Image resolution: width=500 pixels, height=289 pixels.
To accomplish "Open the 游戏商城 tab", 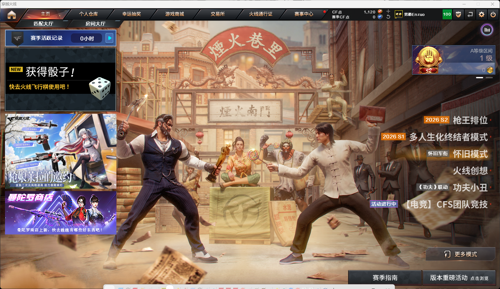I will click(x=175, y=14).
